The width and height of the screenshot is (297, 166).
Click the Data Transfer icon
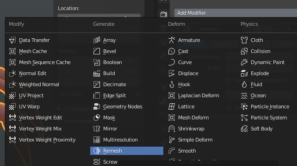(x=12, y=40)
